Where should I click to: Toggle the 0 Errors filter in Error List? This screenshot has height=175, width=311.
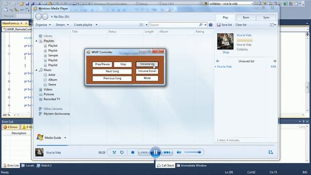[11, 127]
